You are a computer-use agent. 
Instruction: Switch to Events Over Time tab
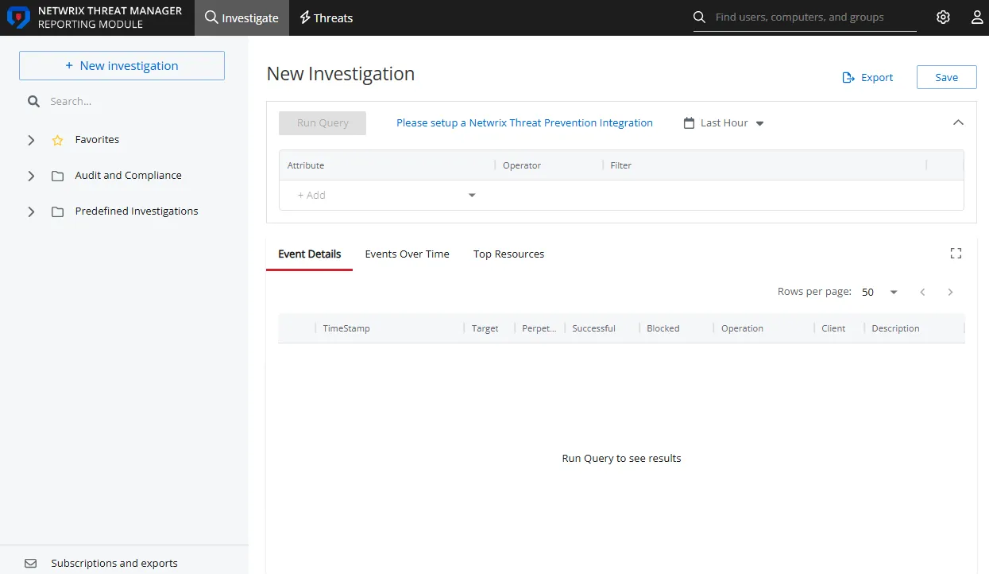click(408, 254)
